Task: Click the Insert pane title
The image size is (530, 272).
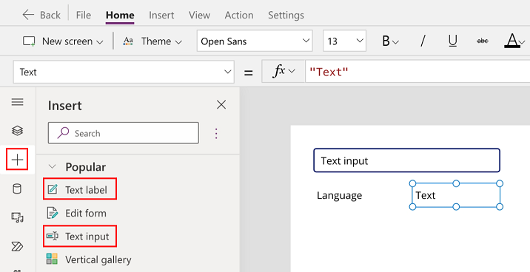Action: 65,105
